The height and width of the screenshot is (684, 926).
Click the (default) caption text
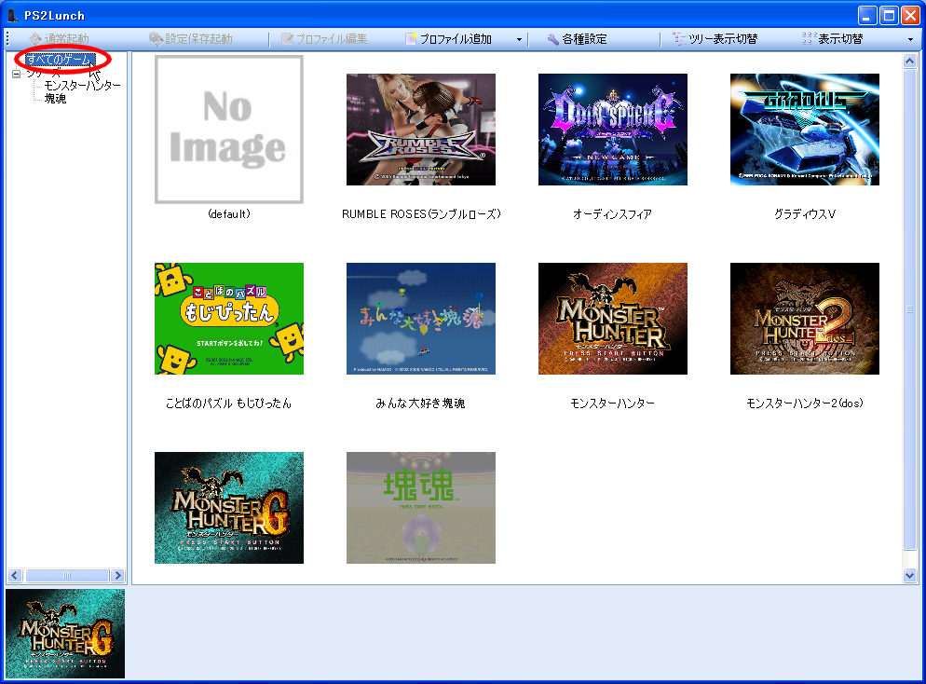(229, 213)
